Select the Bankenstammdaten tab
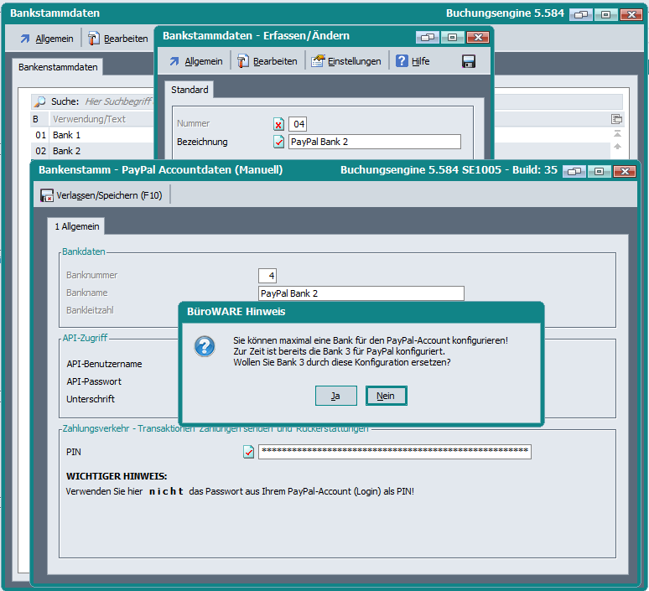 point(58,67)
